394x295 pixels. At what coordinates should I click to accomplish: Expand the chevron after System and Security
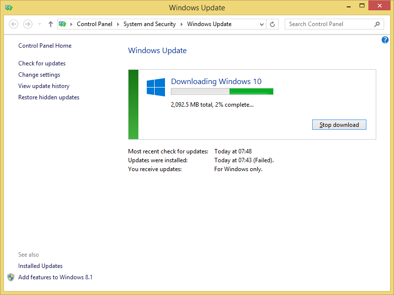coord(181,24)
